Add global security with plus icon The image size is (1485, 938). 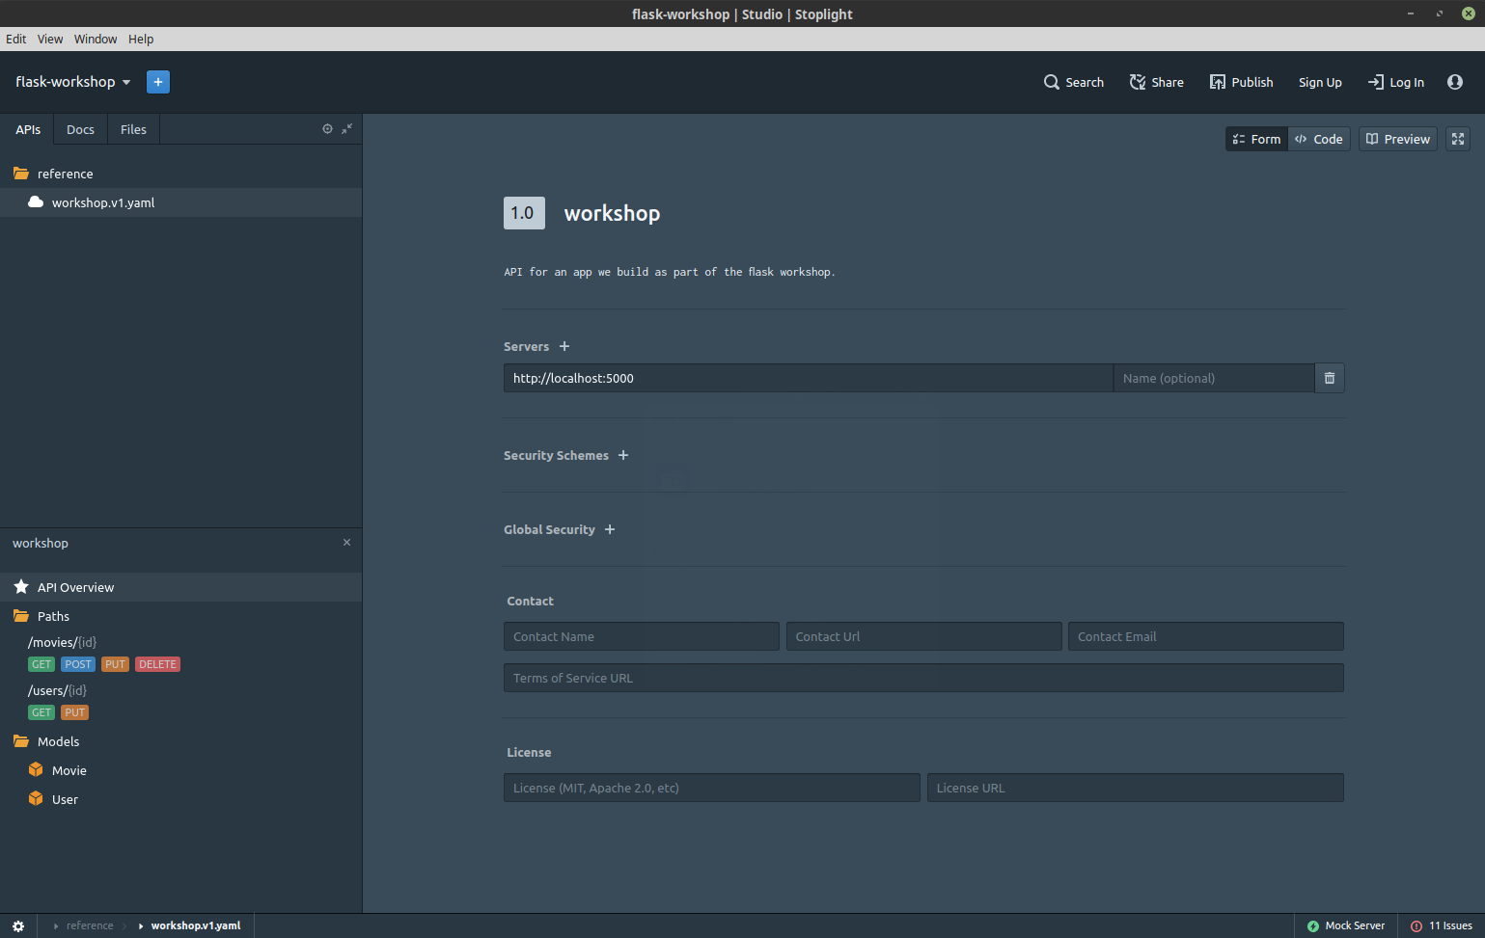click(x=610, y=529)
